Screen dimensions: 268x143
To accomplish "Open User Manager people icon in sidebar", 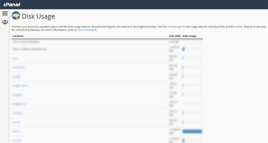I will 5,22.
